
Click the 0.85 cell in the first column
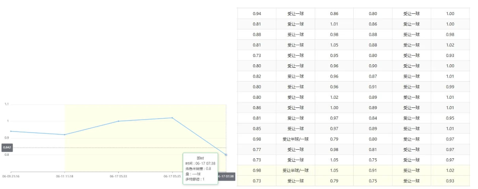pyautogui.click(x=256, y=129)
